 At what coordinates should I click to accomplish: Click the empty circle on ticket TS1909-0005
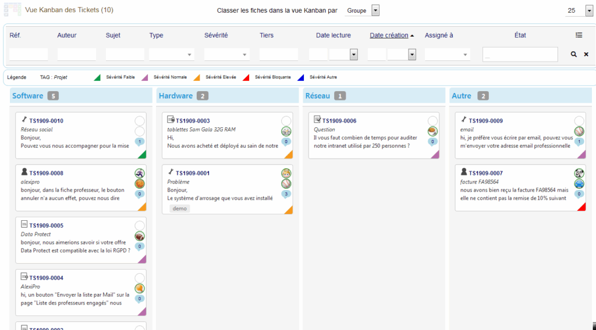[140, 225]
